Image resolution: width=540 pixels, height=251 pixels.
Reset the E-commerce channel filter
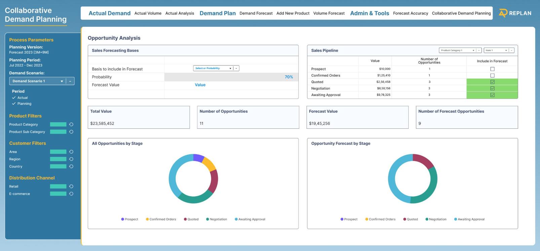[x=71, y=194]
